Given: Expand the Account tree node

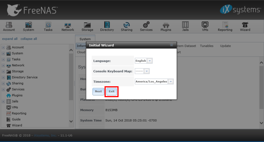Looking at the screenshot, I should click(3, 47).
